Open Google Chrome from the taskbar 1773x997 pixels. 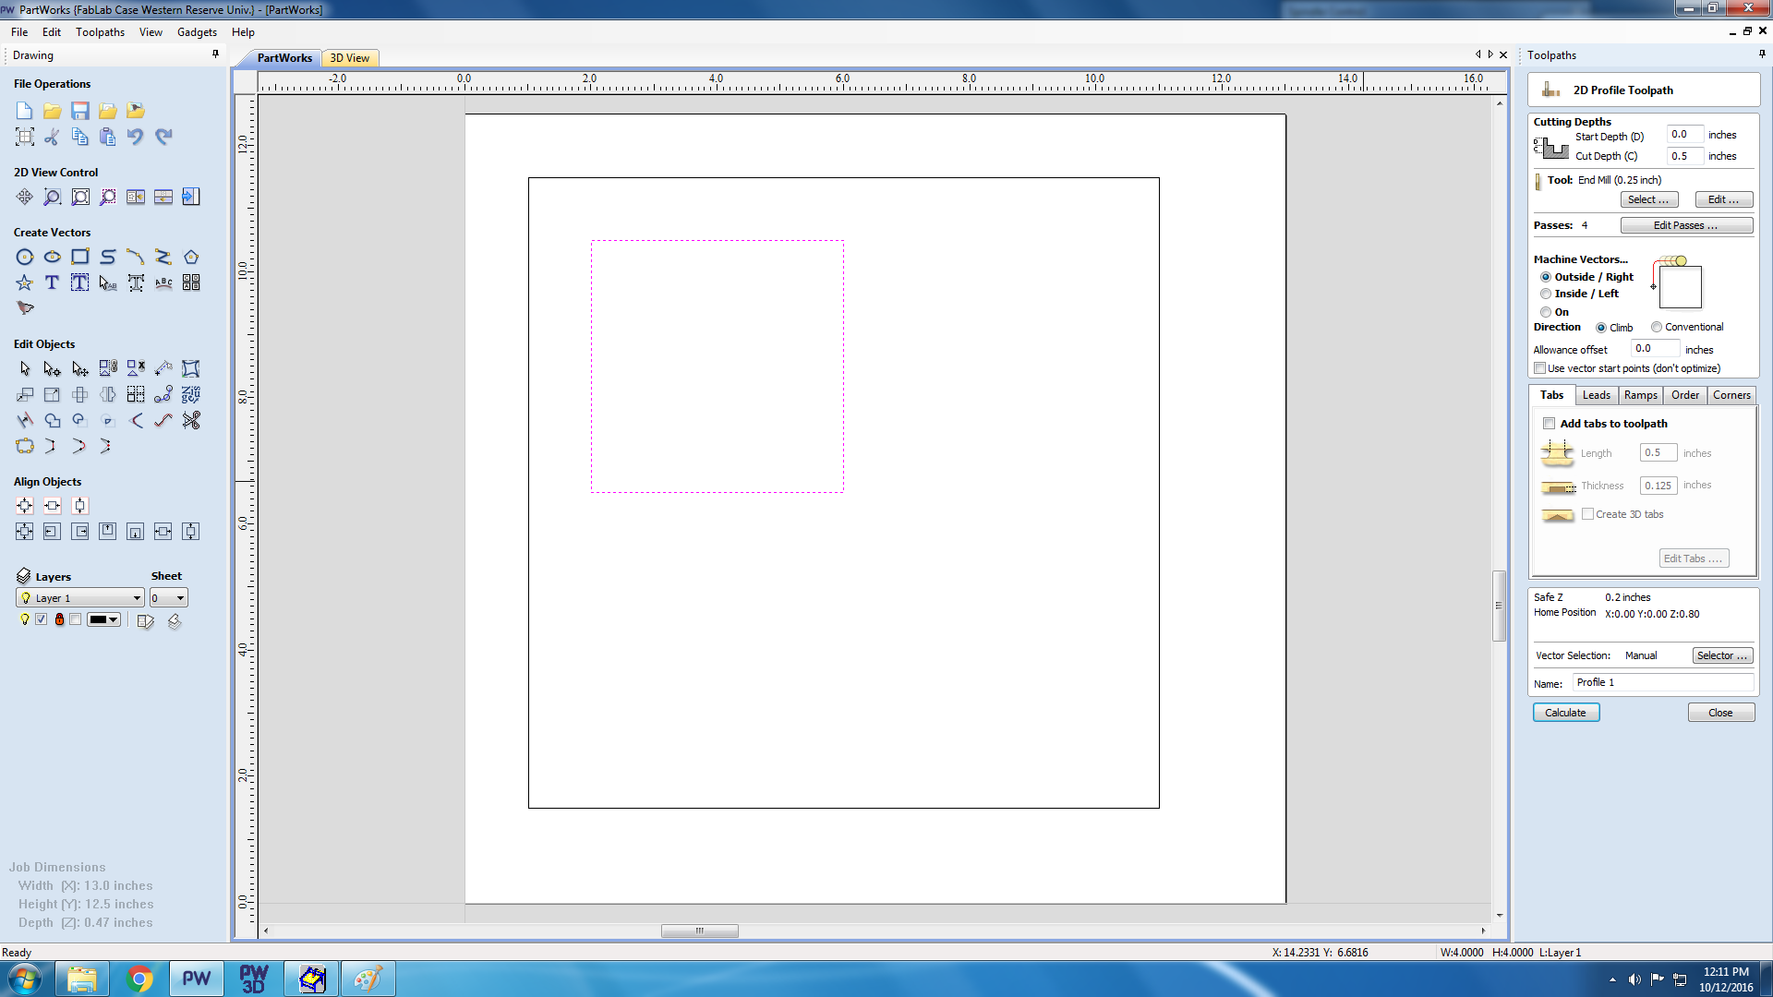tap(139, 979)
